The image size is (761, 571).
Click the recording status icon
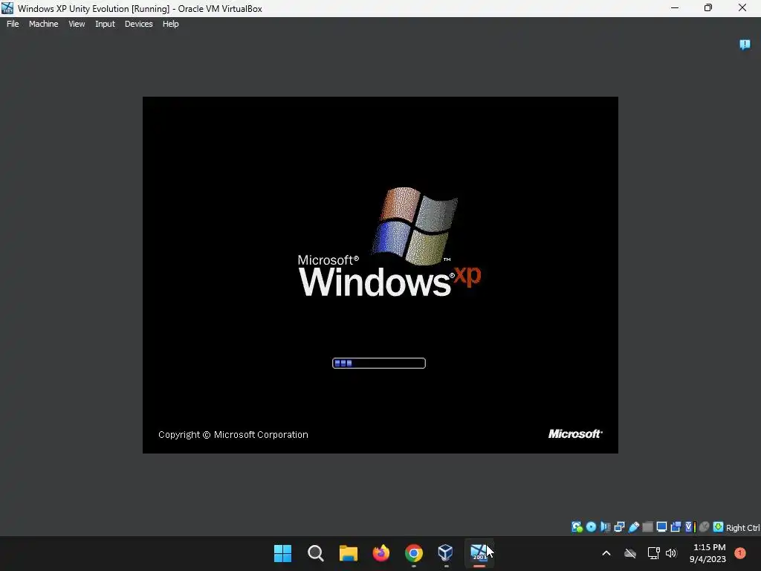[x=676, y=527]
